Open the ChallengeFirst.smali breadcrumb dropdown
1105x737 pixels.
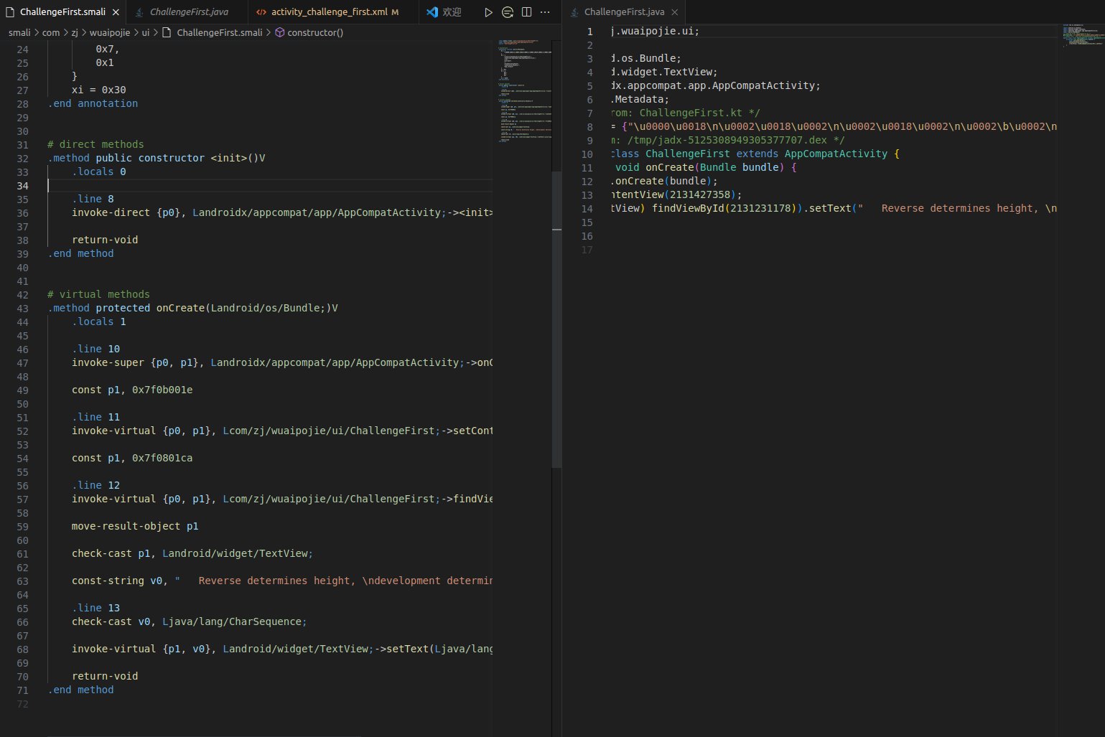tap(220, 32)
